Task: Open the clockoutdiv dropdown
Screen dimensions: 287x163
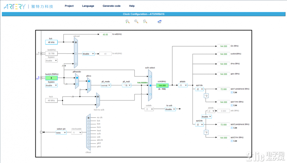Action: coord(77,133)
